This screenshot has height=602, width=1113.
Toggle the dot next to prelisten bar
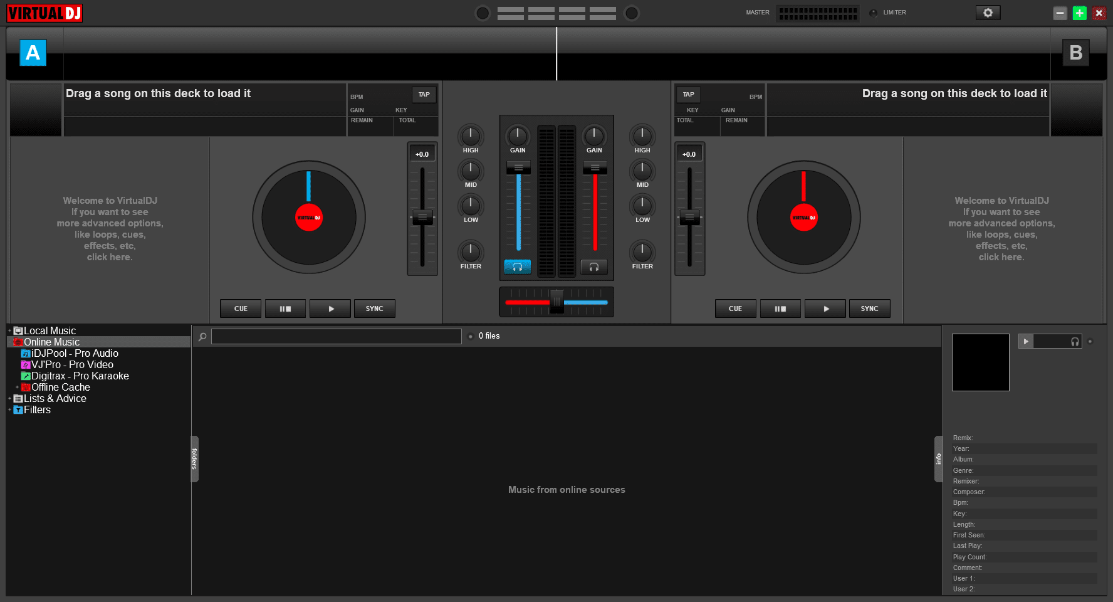point(1090,342)
